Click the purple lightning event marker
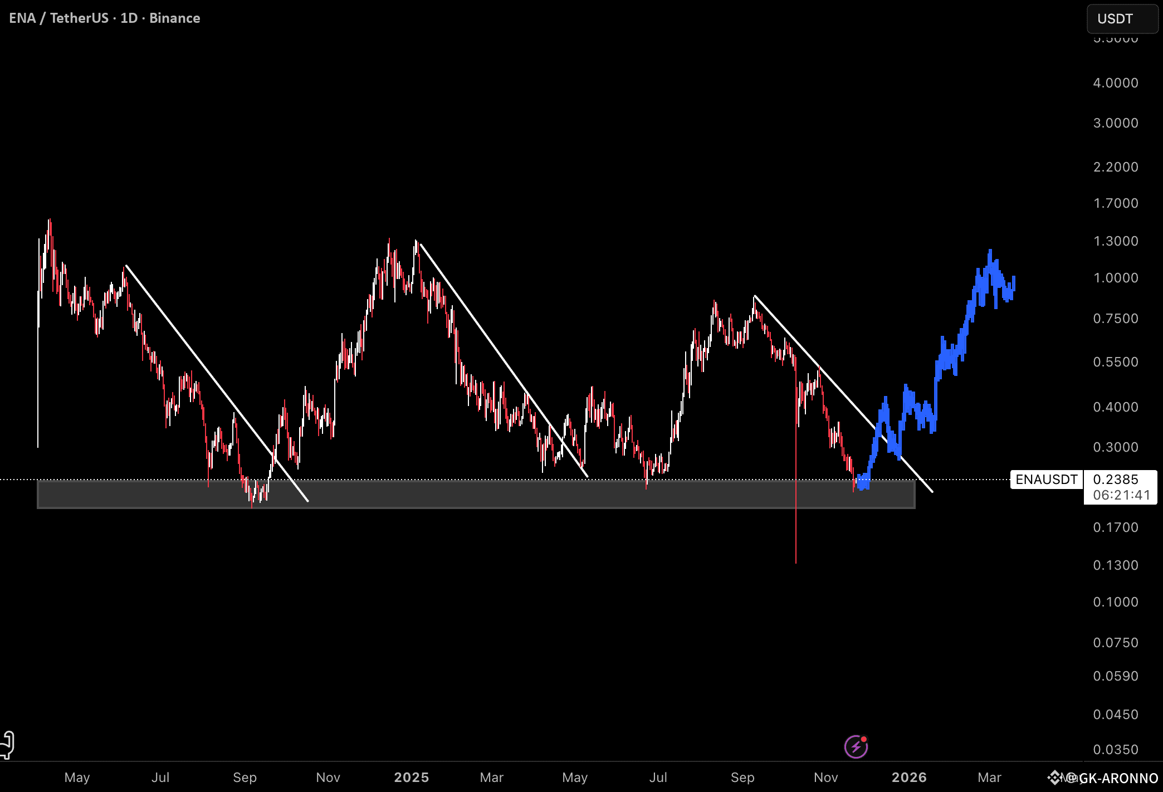The height and width of the screenshot is (792, 1163). 856,747
